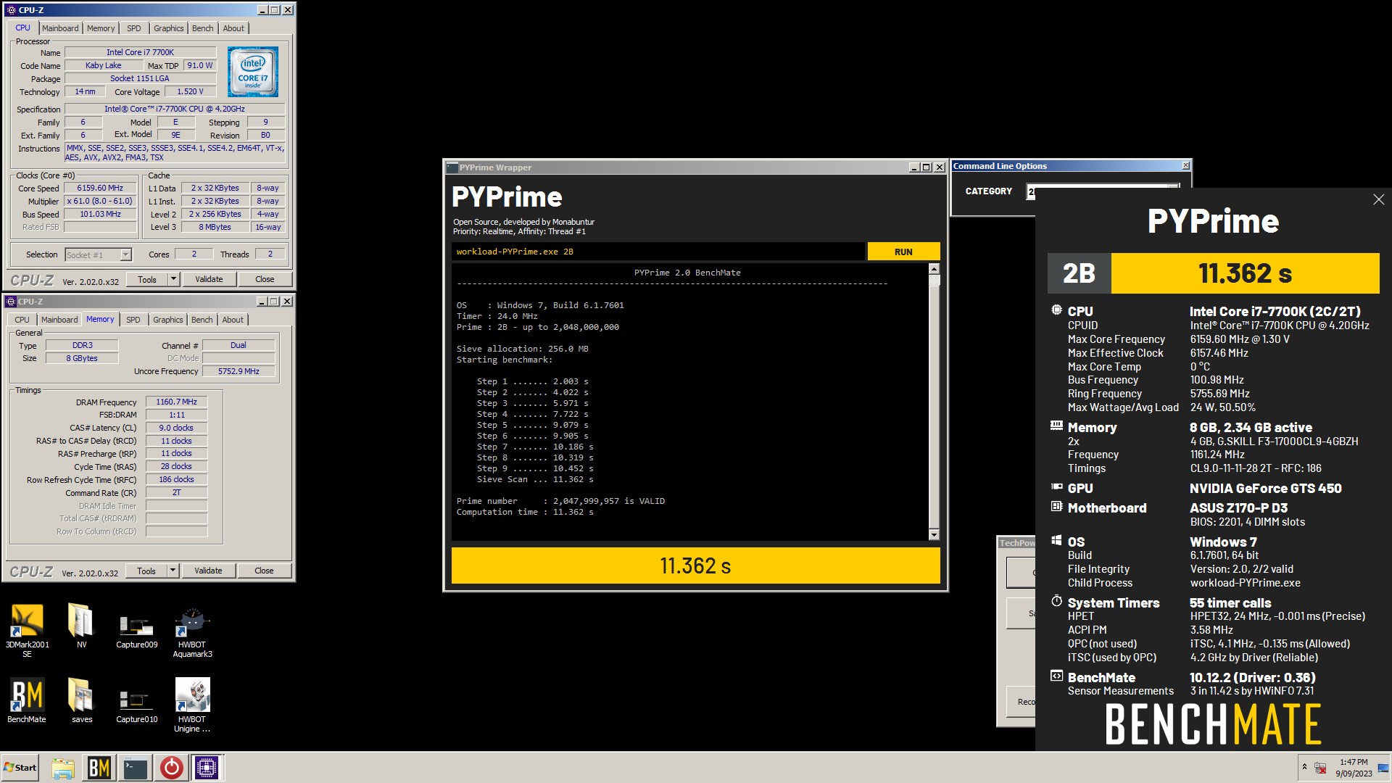Open SPD tab in lower CPU-Z
The image size is (1392, 783).
[133, 320]
